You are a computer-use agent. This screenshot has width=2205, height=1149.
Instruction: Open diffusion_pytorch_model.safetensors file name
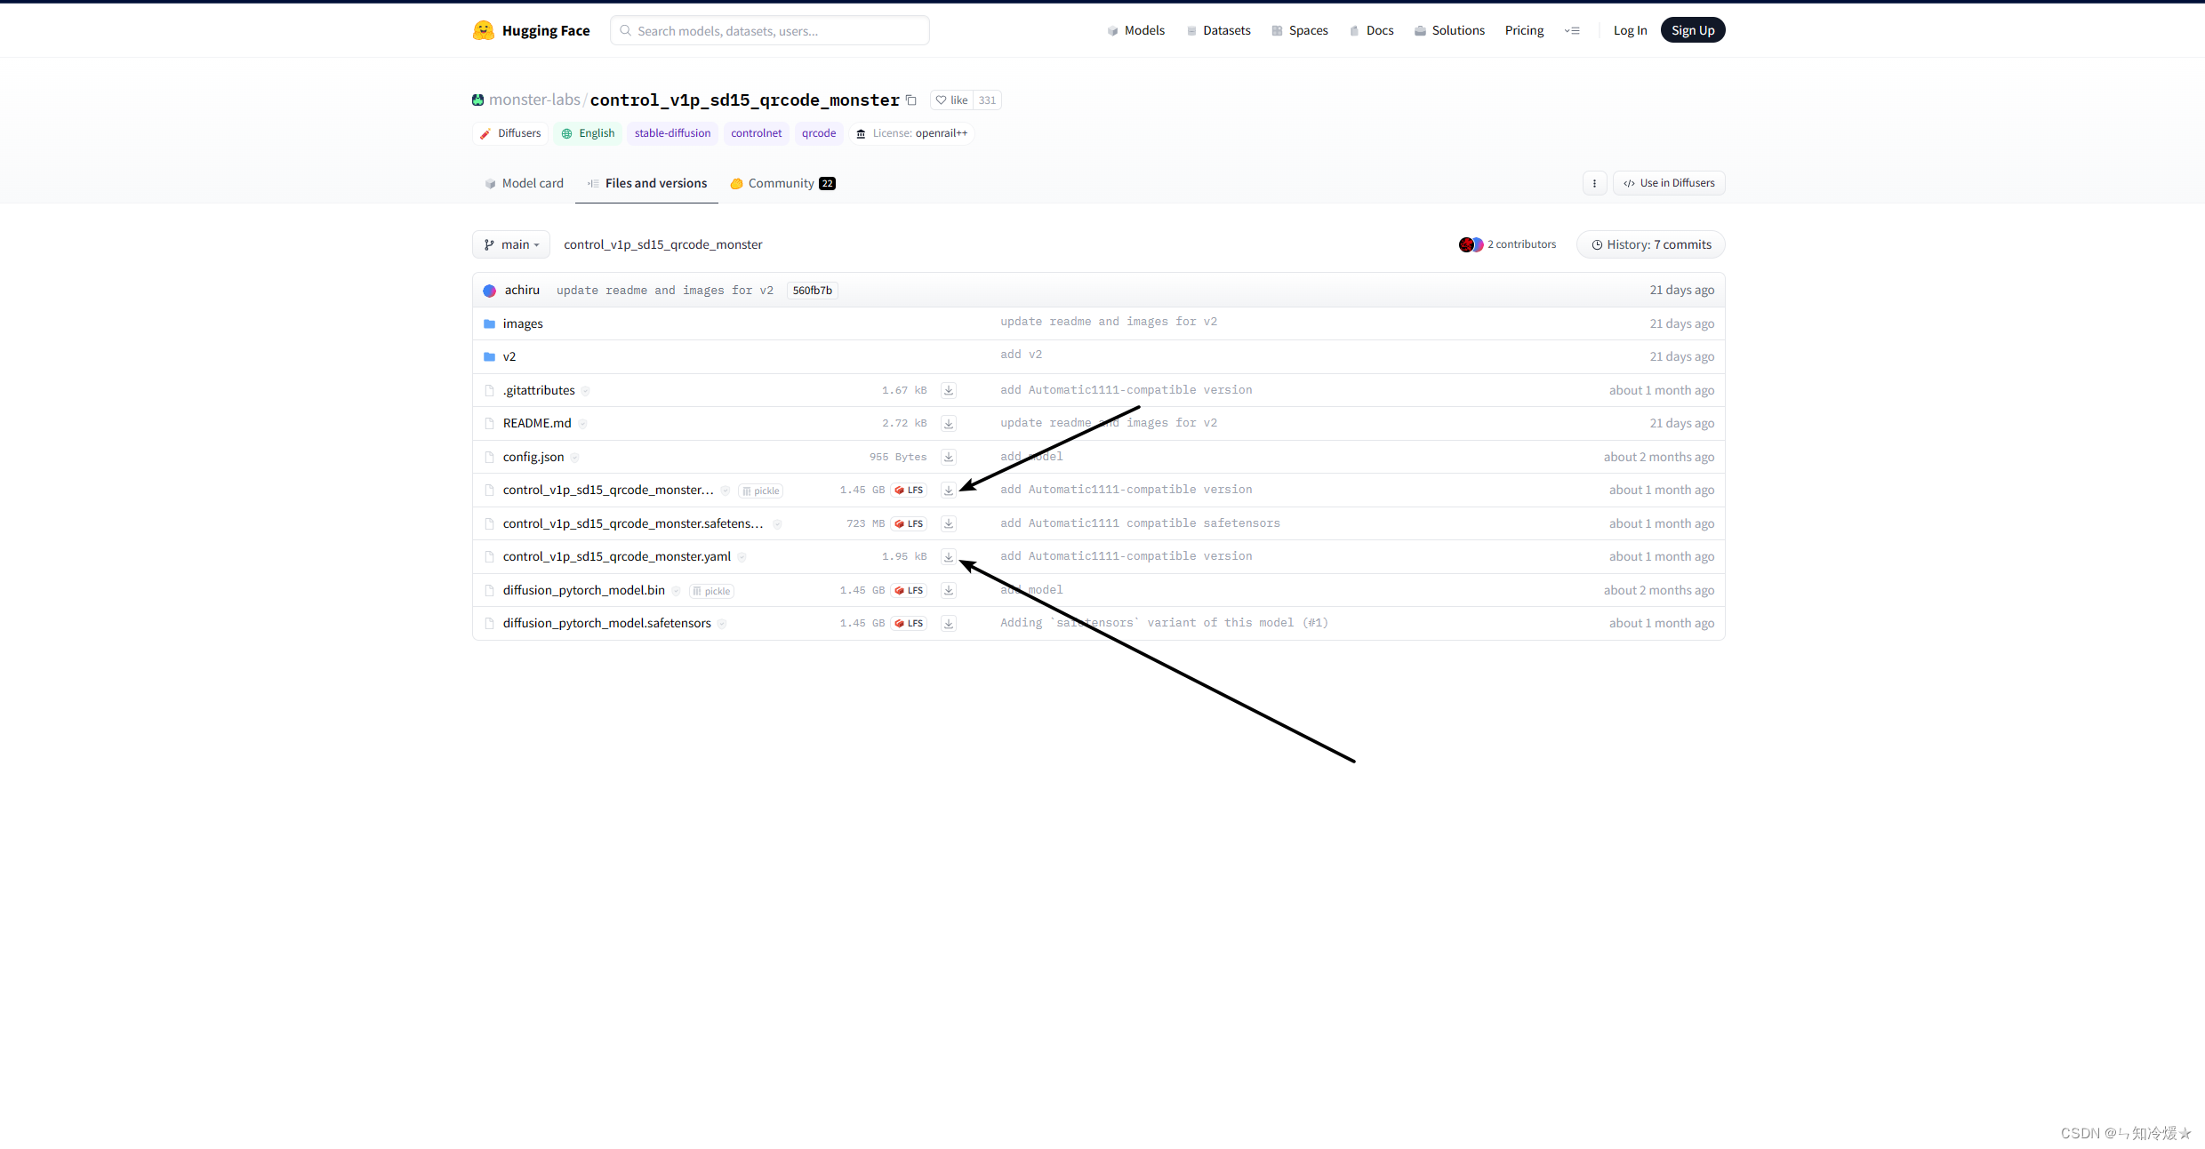[x=607, y=623]
